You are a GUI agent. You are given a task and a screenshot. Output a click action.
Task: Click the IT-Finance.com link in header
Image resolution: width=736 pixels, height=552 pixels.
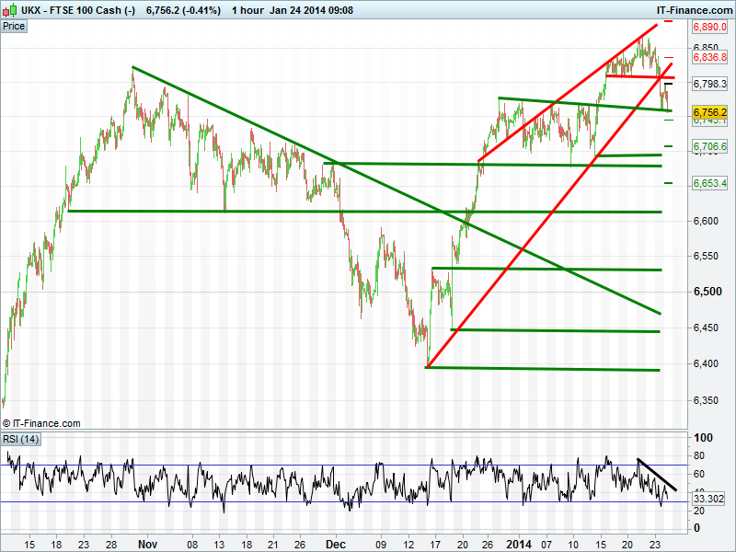tap(695, 10)
